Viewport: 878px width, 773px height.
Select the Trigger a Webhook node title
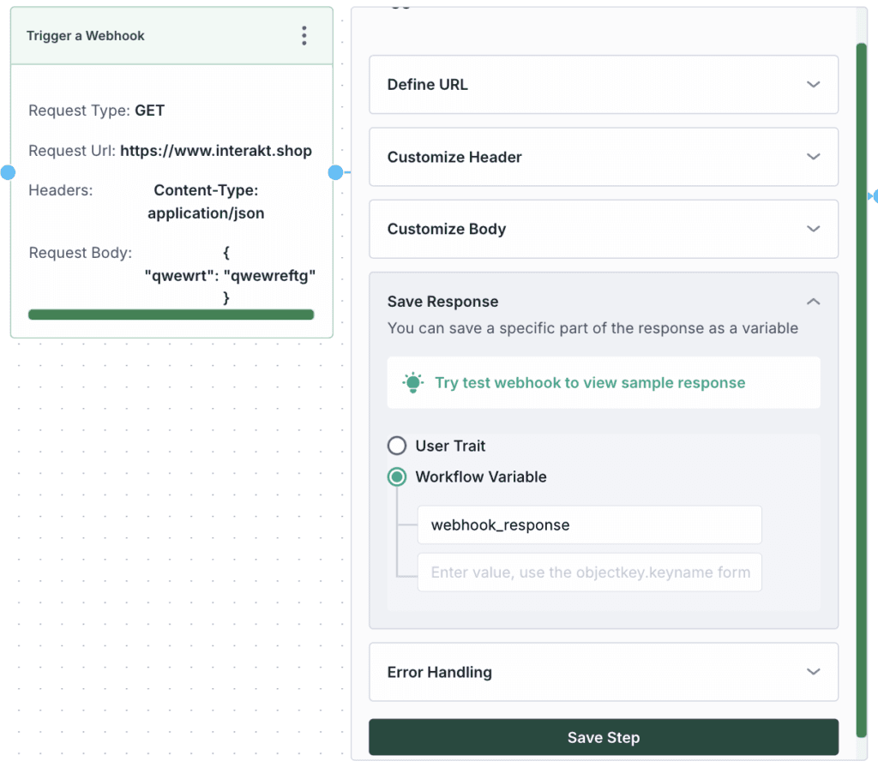(x=86, y=36)
